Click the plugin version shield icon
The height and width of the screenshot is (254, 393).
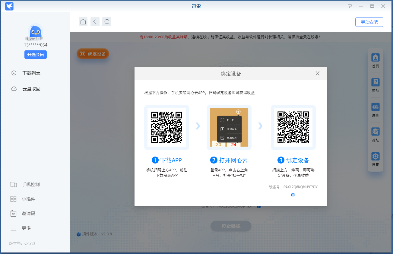pyautogui.click(x=79, y=234)
